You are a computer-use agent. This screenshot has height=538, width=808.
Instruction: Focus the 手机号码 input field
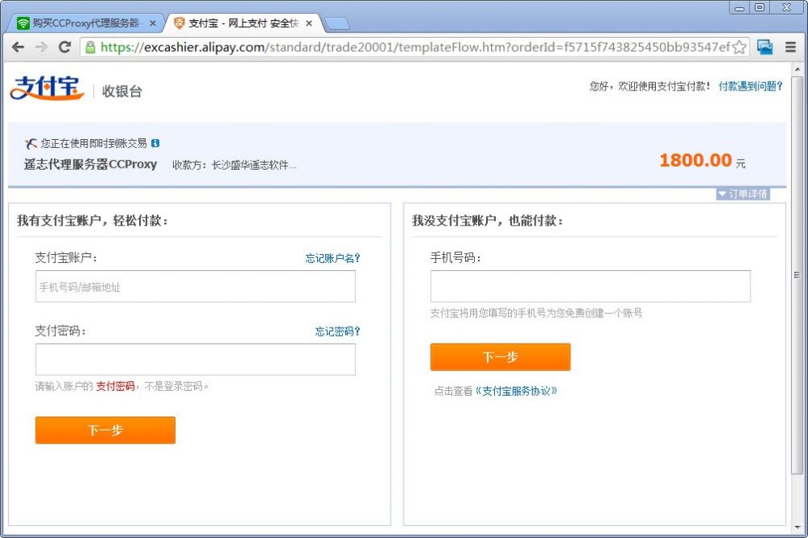click(590, 286)
